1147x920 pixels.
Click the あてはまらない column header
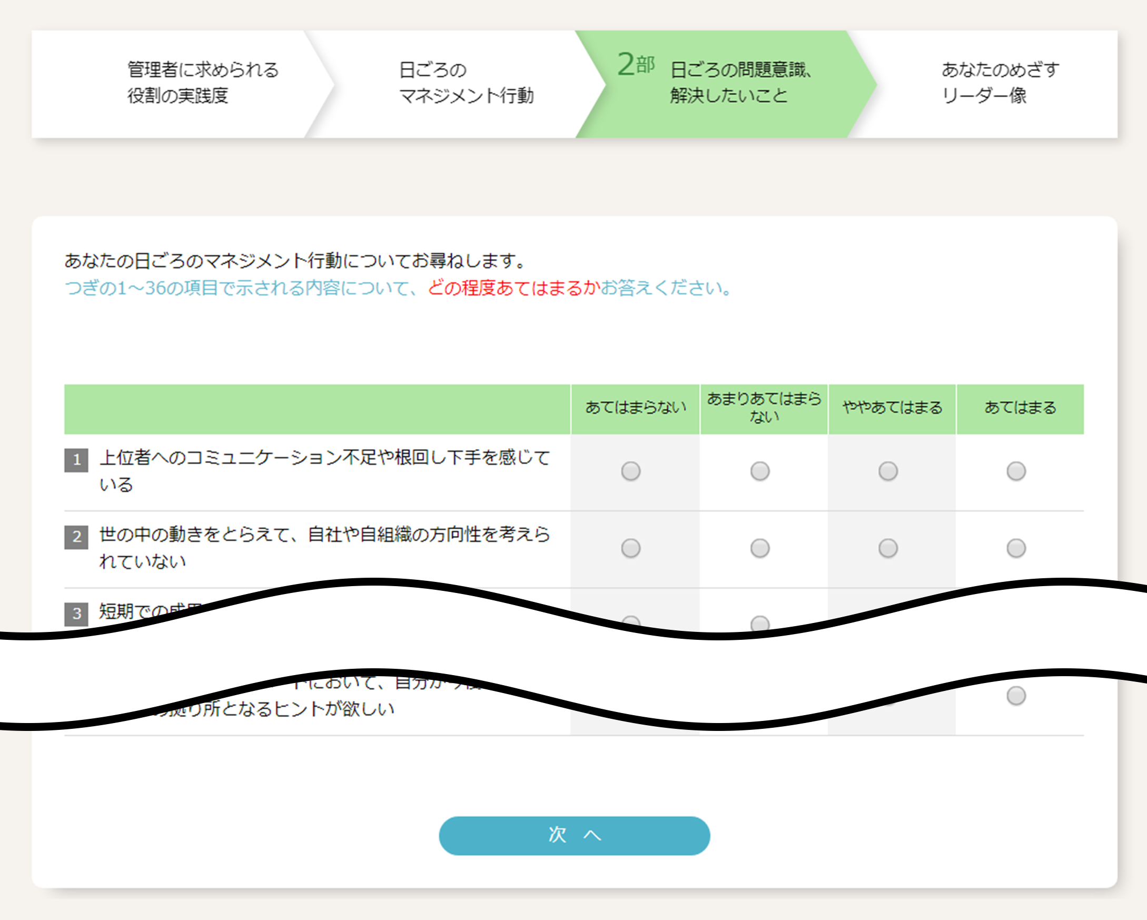tap(635, 408)
